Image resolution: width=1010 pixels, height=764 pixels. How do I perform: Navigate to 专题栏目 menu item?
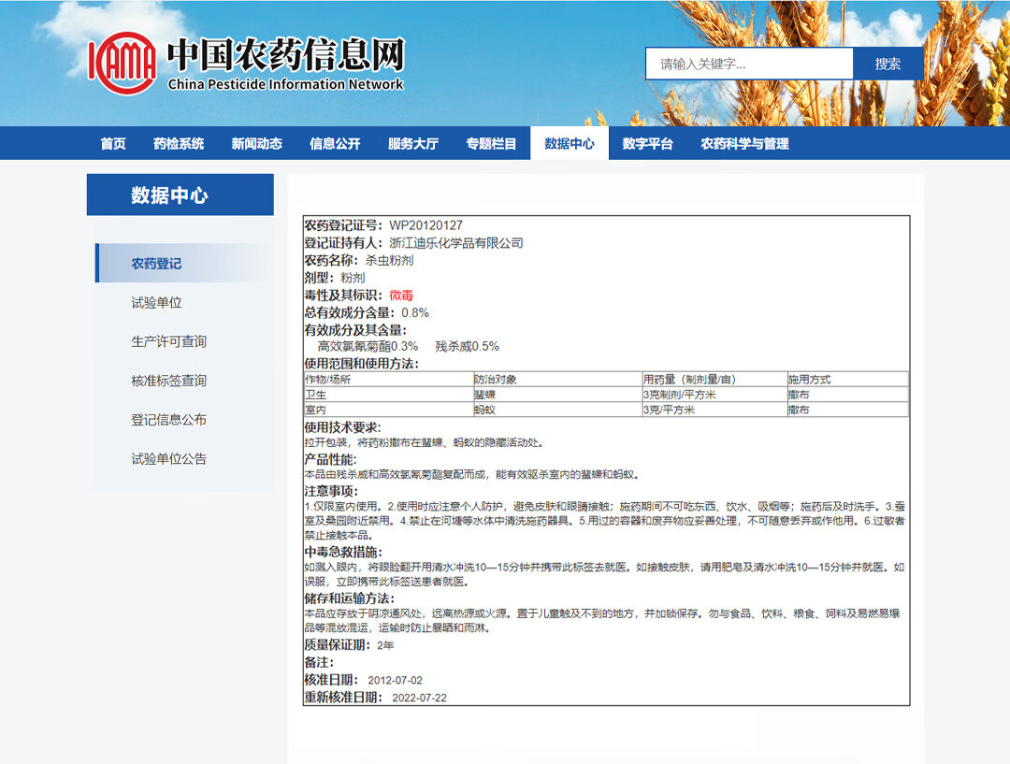(491, 143)
